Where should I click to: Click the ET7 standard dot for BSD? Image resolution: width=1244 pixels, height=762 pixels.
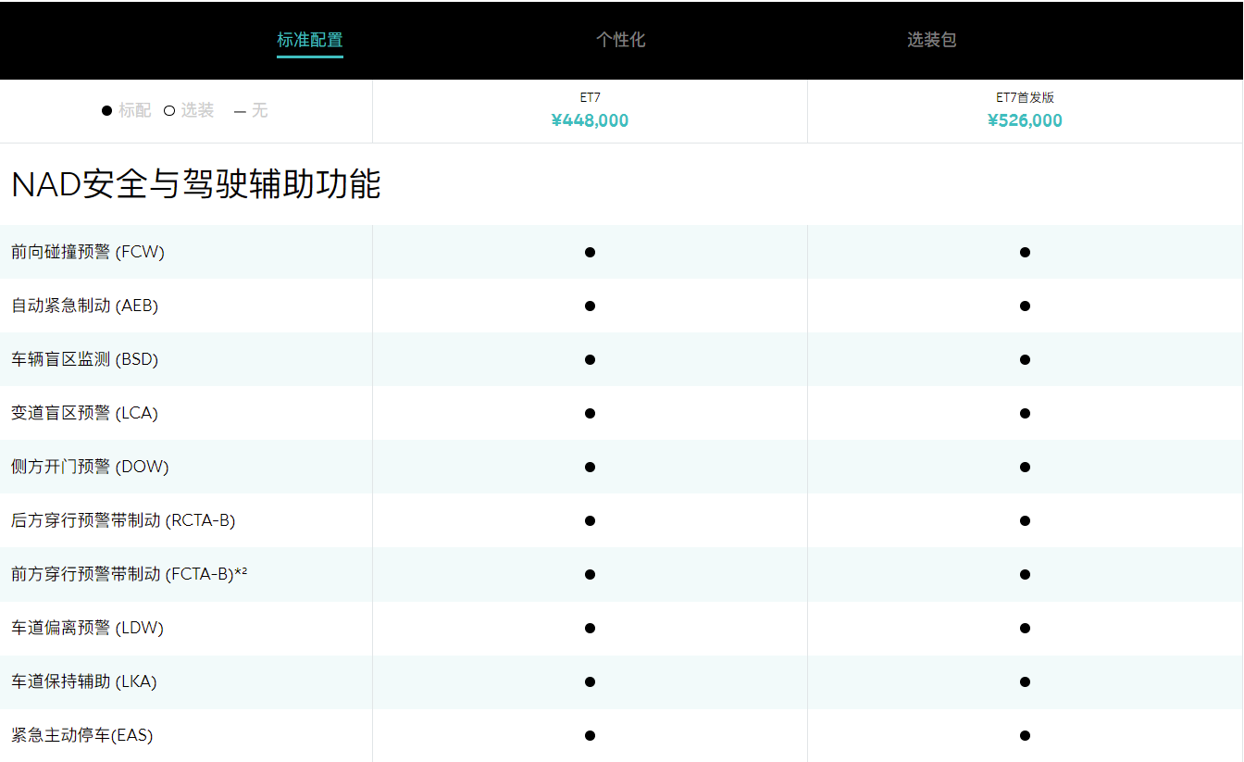click(x=590, y=359)
